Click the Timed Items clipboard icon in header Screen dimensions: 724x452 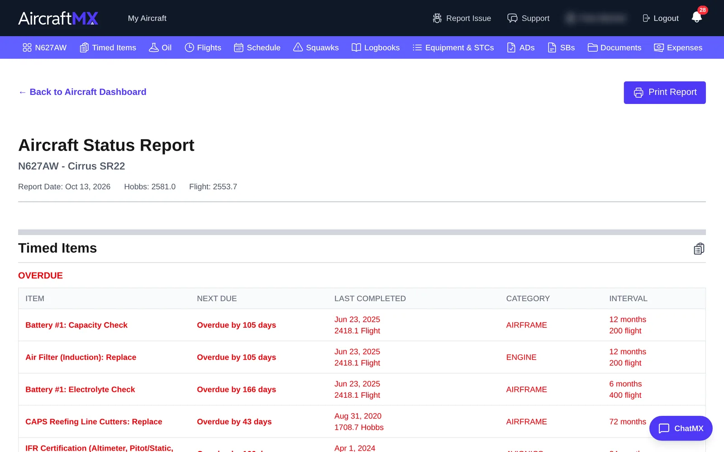tap(699, 249)
